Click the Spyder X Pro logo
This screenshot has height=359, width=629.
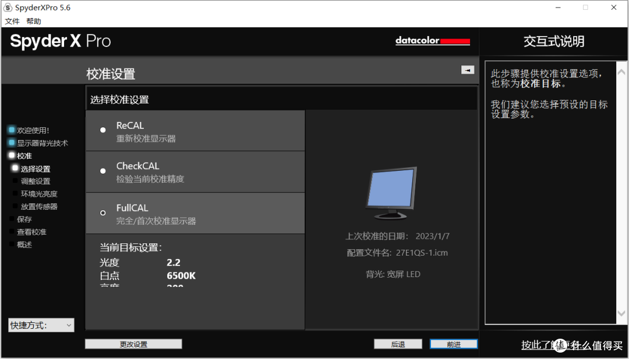61,41
